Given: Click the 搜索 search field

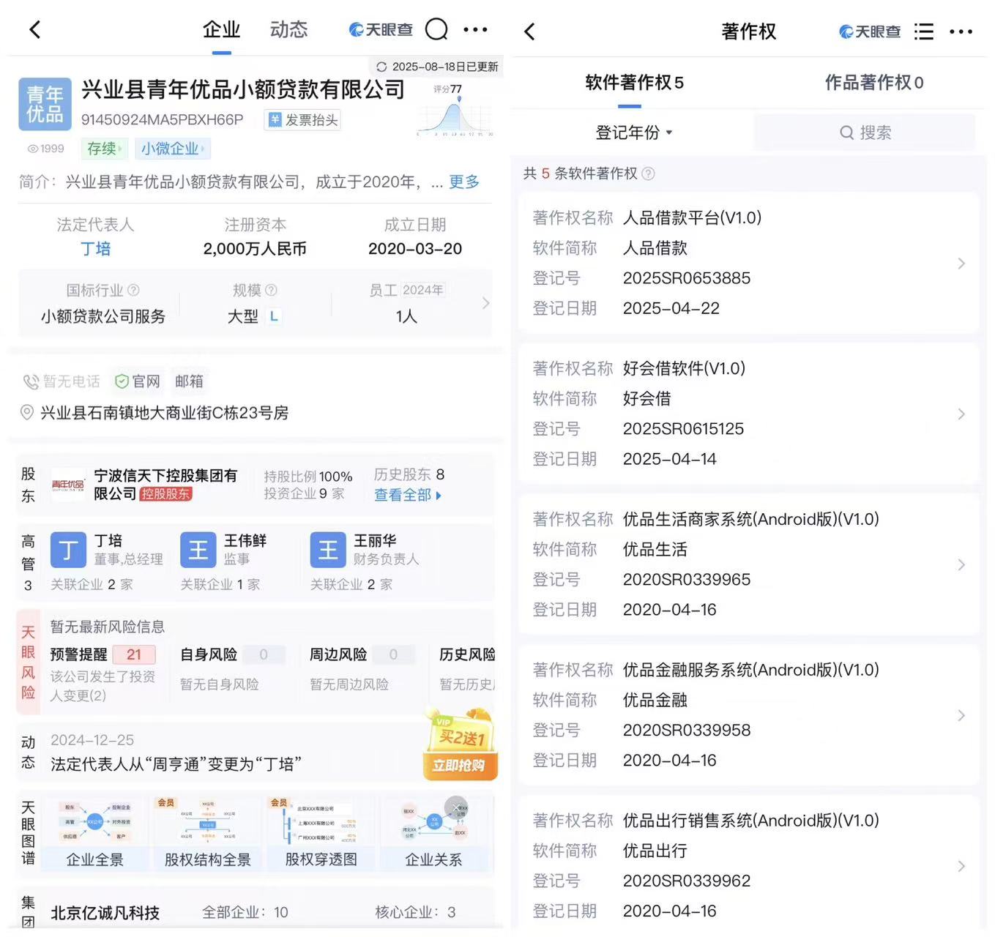Looking at the screenshot, I should pos(865,132).
